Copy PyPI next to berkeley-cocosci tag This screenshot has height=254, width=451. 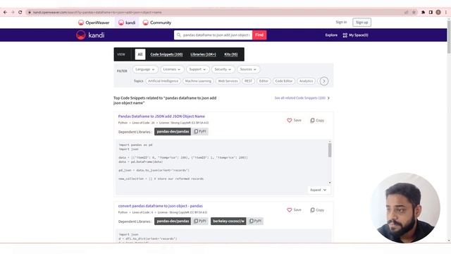click(x=255, y=221)
